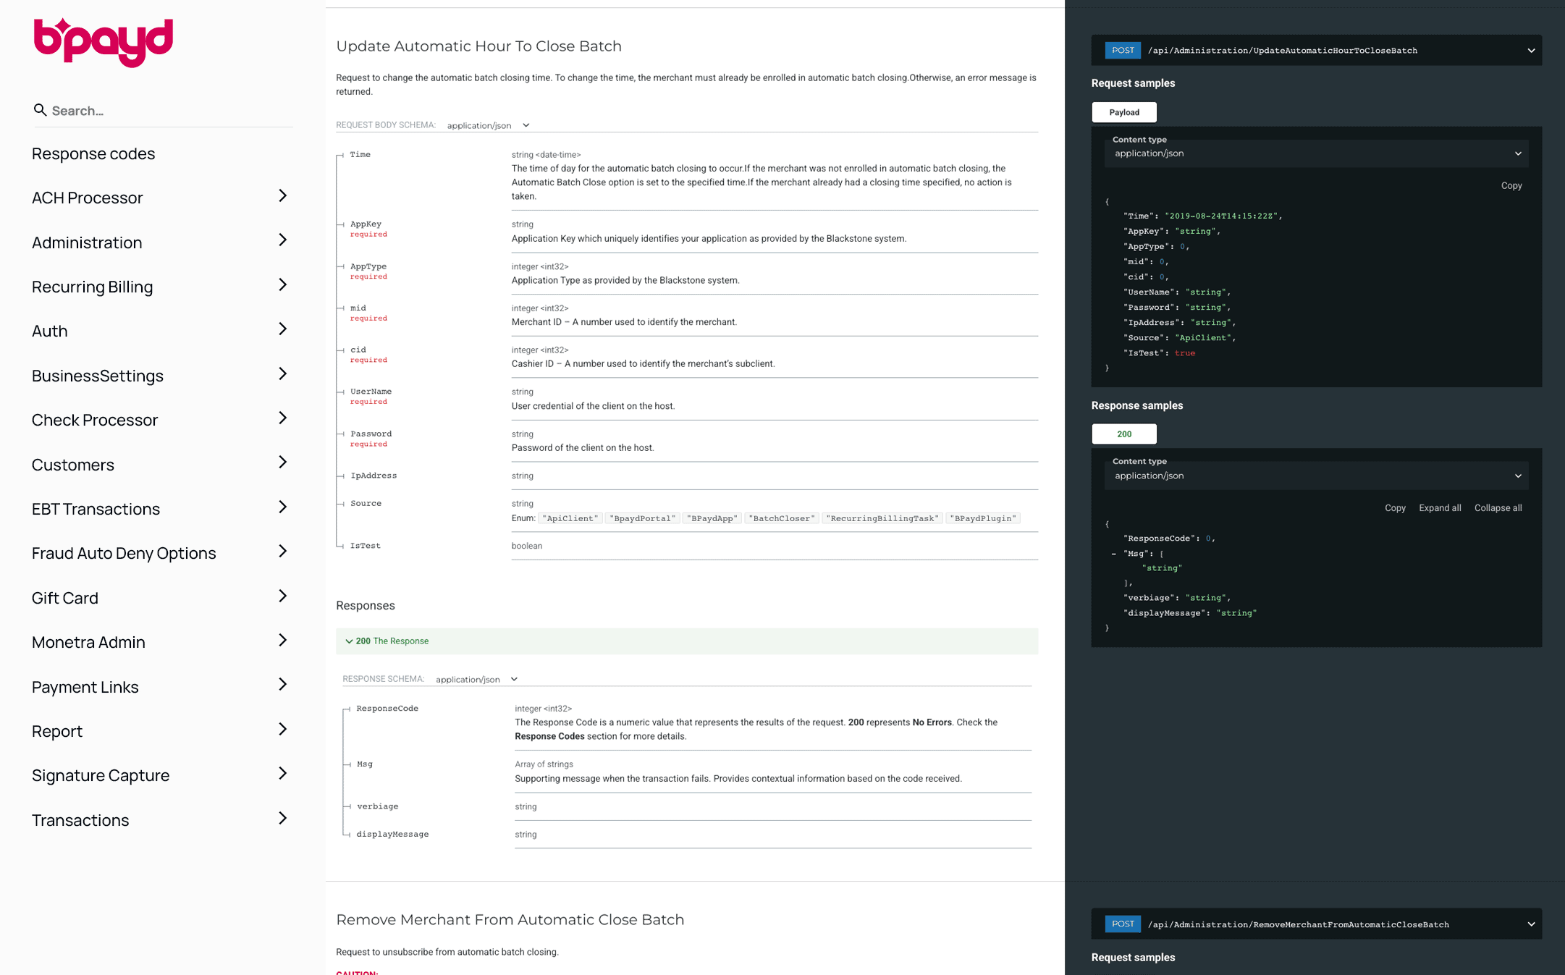1565x975 pixels.
Task: Click POST badge for UpdateAutomaticHourToCloseBatch
Action: 1123,50
